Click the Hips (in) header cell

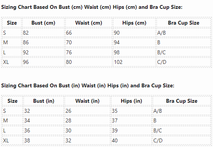point(131,101)
